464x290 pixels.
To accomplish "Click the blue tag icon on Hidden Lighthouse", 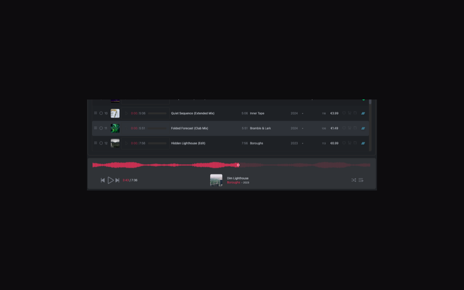I will tap(363, 143).
